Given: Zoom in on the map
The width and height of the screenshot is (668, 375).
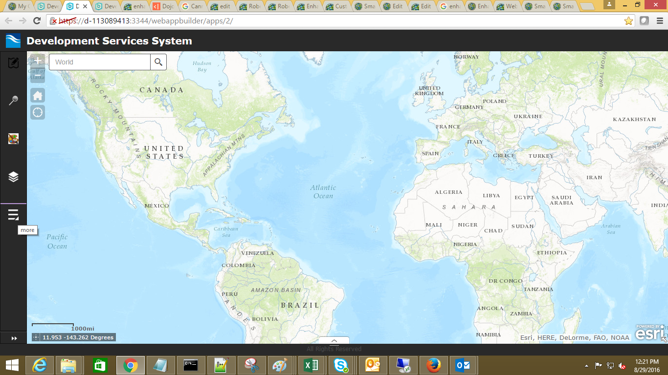Looking at the screenshot, I should [x=38, y=61].
